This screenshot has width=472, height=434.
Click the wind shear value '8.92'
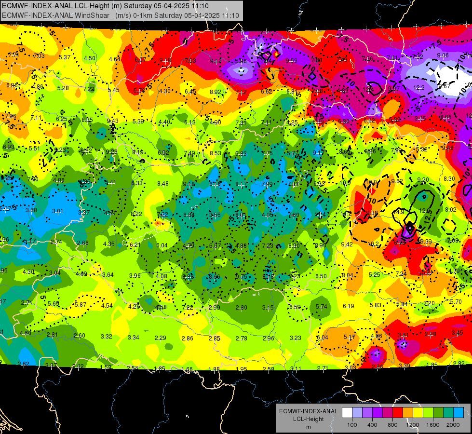click(216, 92)
